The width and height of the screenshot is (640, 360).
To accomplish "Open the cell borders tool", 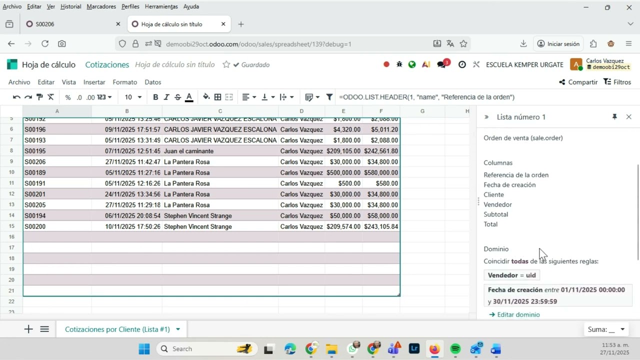I will [218, 97].
